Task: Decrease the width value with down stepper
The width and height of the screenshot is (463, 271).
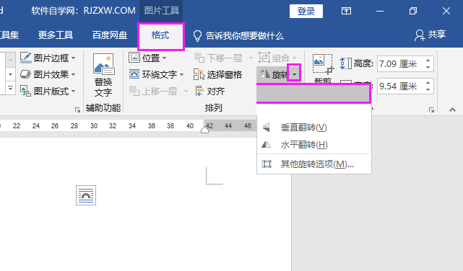Action: click(428, 90)
